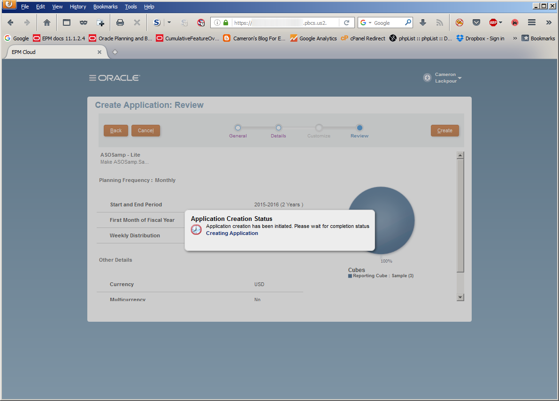The width and height of the screenshot is (559, 401).
Task: Click the NoScript blocked-script icon
Action: click(201, 23)
